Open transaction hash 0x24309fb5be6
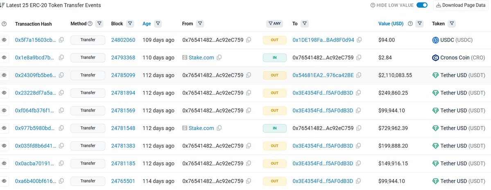This screenshot has height=190, width=491. pos(36,75)
